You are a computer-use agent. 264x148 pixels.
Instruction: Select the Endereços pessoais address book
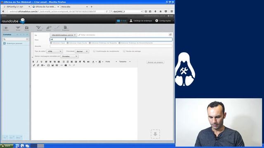point(14,44)
